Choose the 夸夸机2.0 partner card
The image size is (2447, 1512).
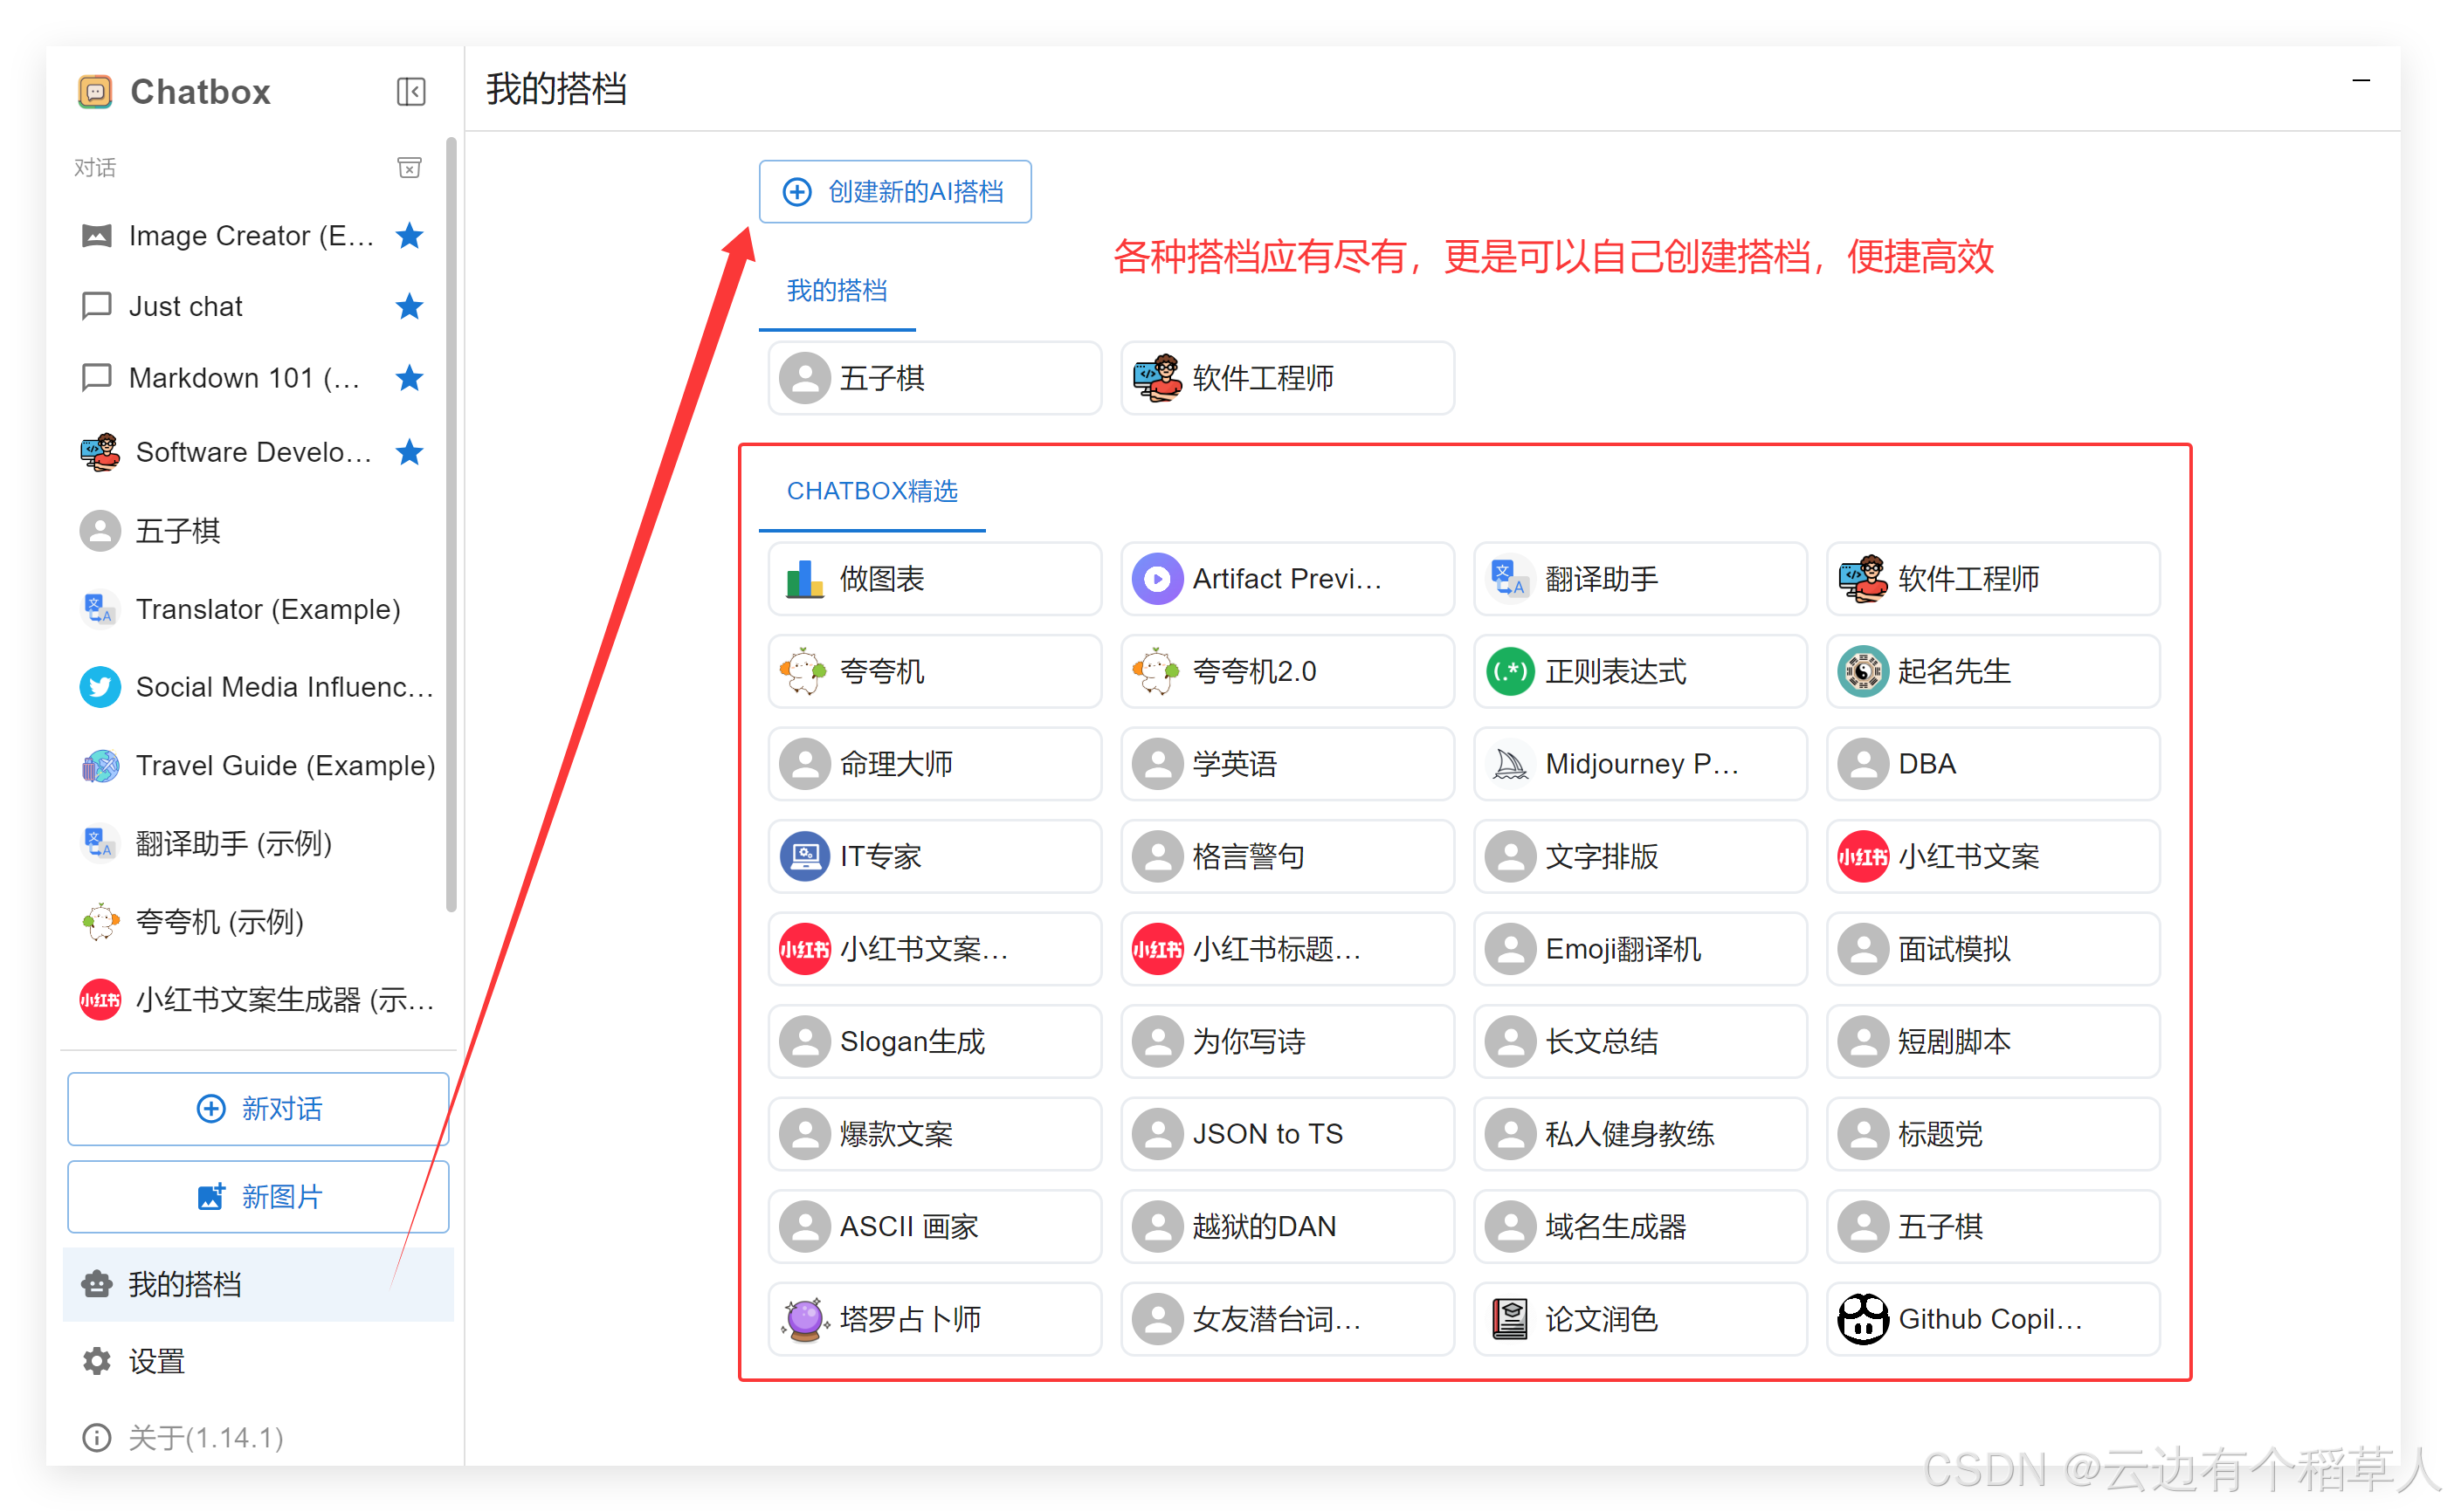[1286, 671]
